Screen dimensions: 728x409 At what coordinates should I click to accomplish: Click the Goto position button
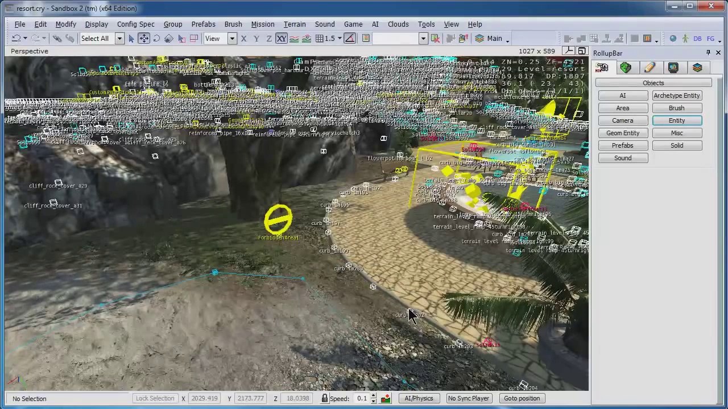coord(522,398)
